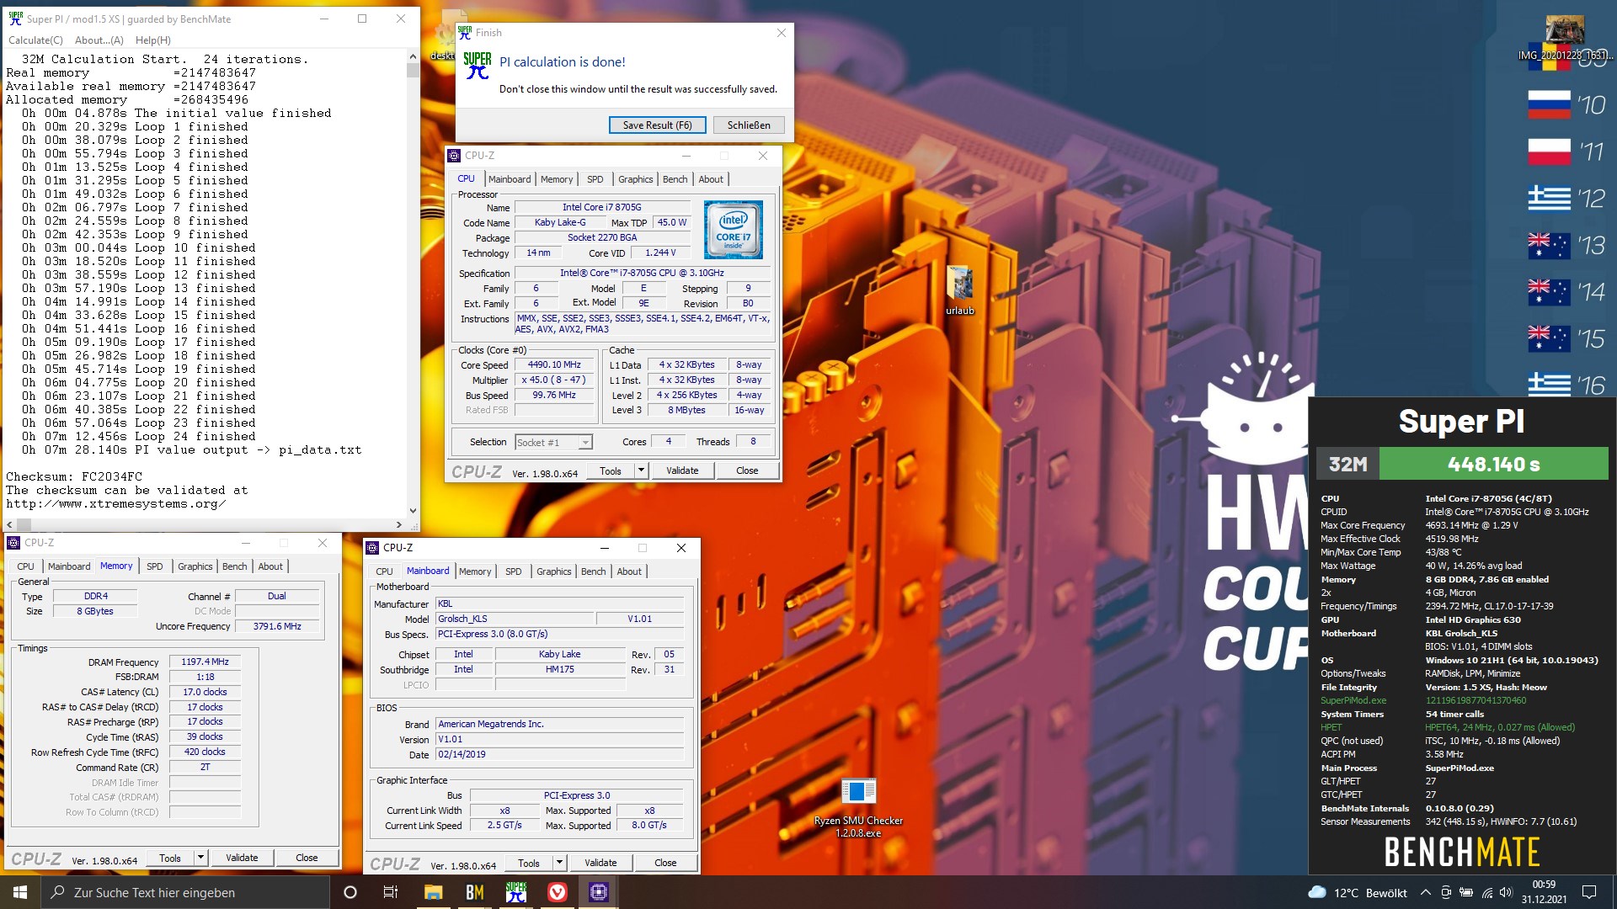This screenshot has height=909, width=1617.
Task: Click CPU-Z Mainboard window title icon
Action: tap(373, 548)
